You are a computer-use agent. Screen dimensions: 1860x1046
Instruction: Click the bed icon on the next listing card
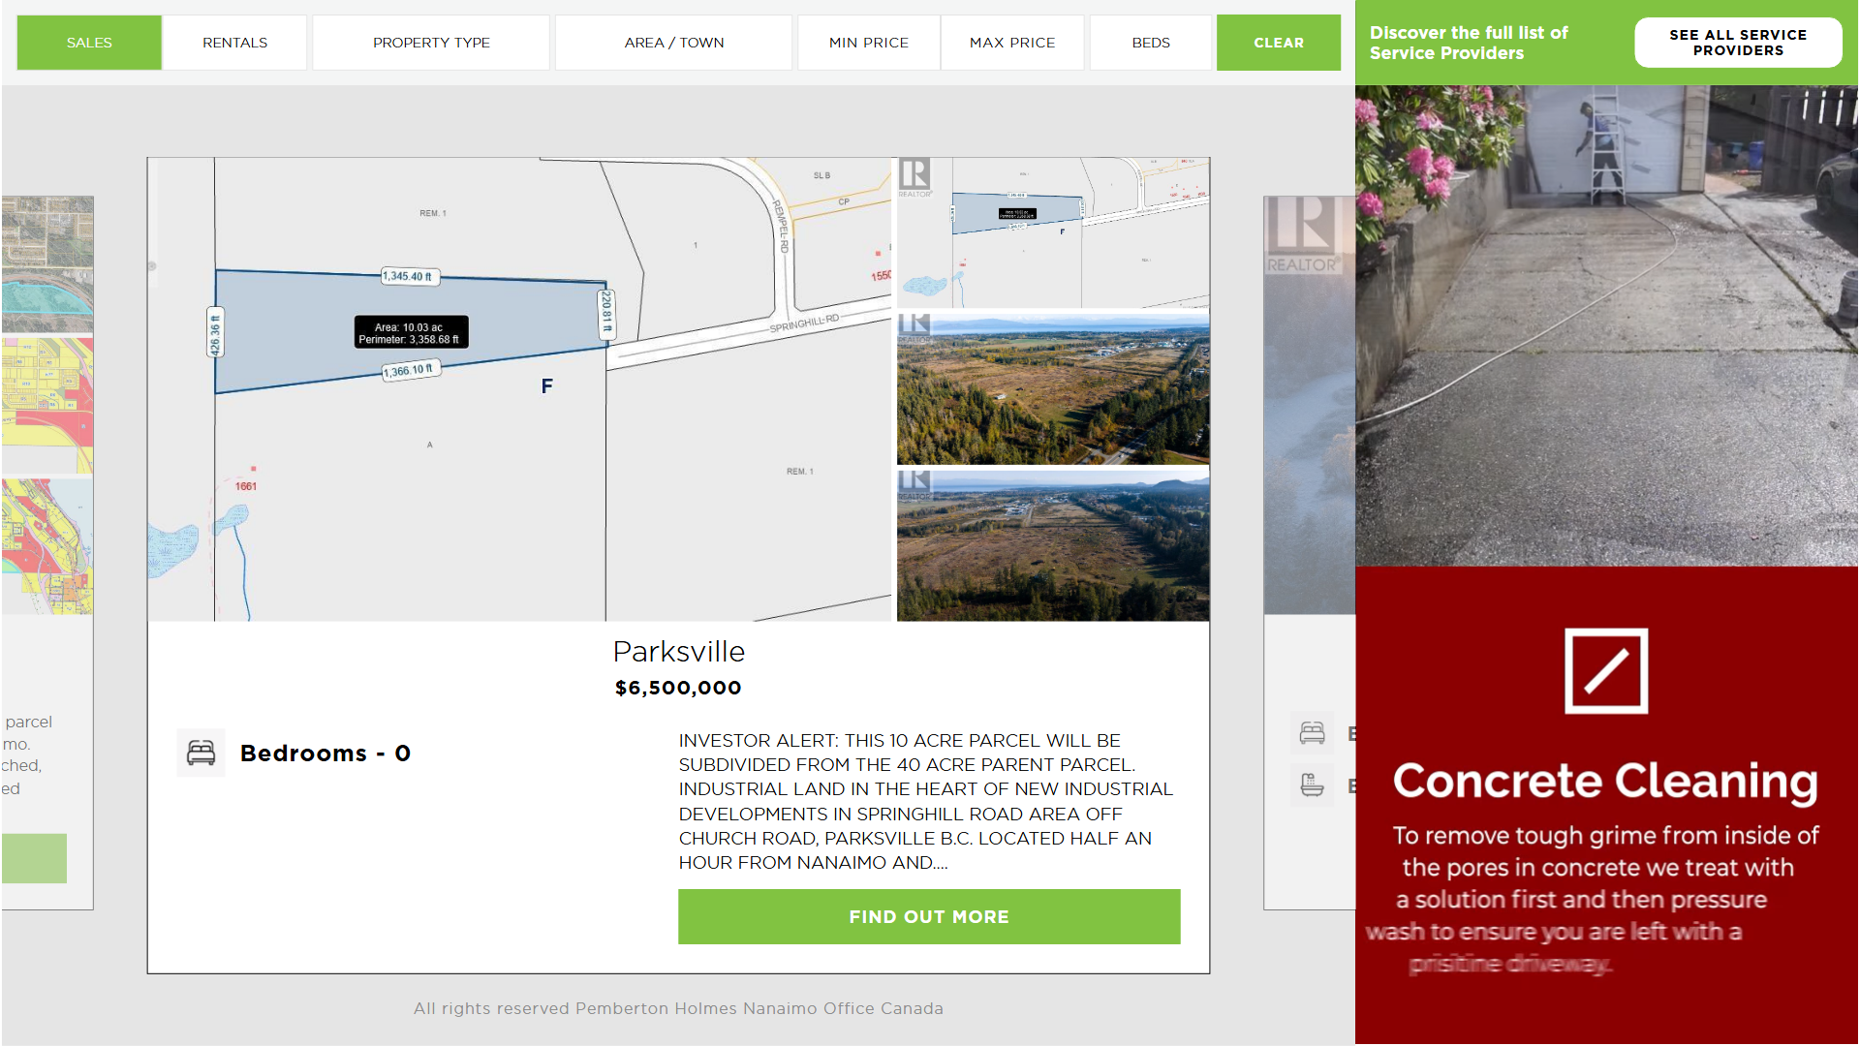pos(1312,733)
